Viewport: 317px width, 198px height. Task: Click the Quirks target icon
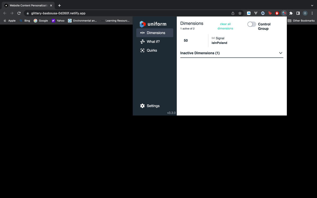pyautogui.click(x=142, y=50)
